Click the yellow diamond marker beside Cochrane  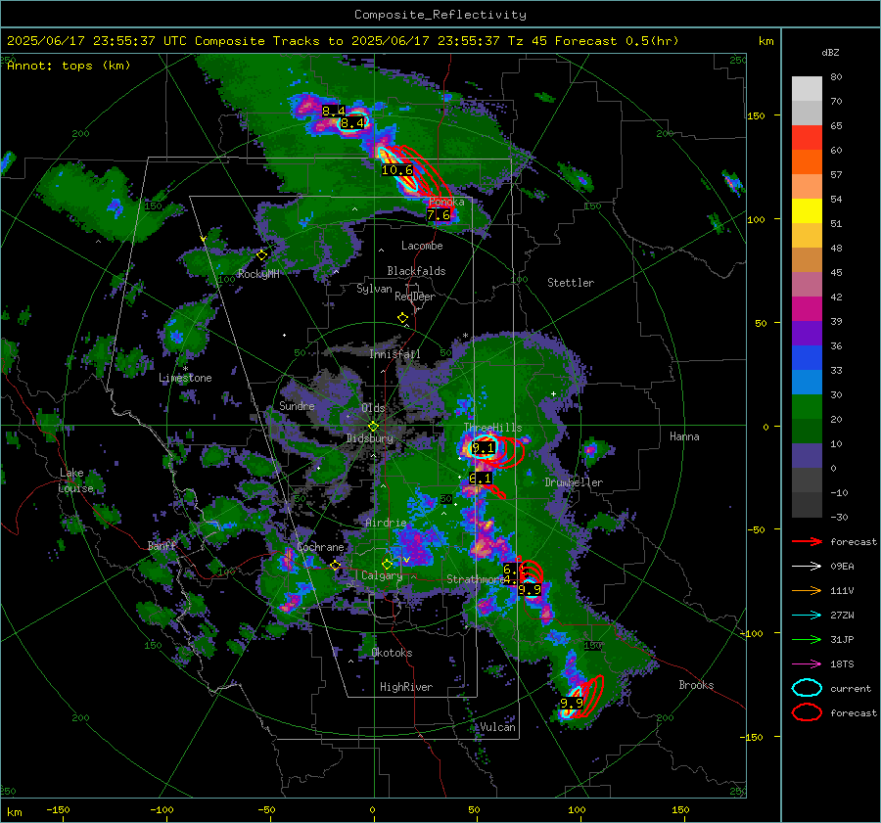pos(336,566)
